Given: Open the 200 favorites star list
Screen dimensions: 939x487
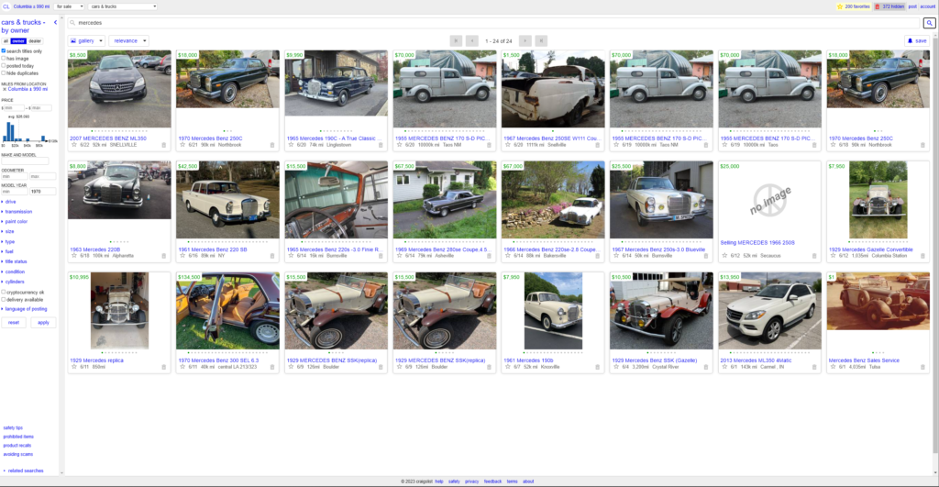Looking at the screenshot, I should click(853, 6).
